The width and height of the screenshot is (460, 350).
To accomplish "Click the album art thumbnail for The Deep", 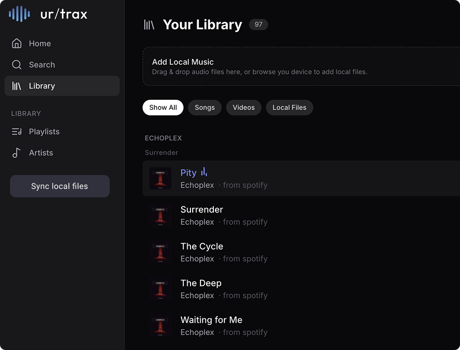I will [160, 289].
